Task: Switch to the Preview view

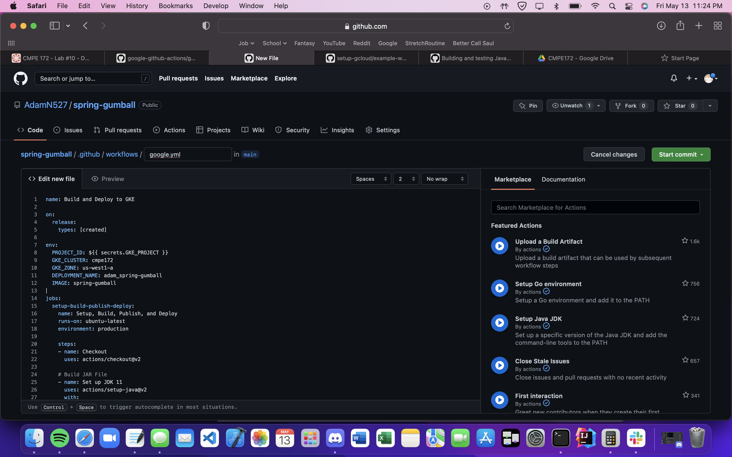Action: 108,179
